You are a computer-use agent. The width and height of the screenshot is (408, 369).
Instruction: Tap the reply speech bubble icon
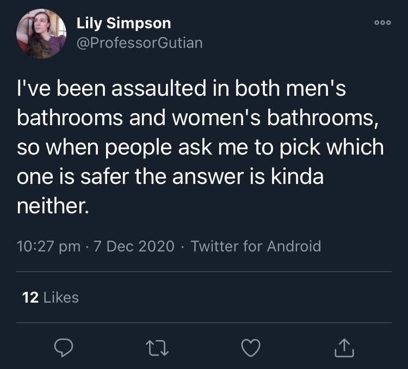[64, 348]
